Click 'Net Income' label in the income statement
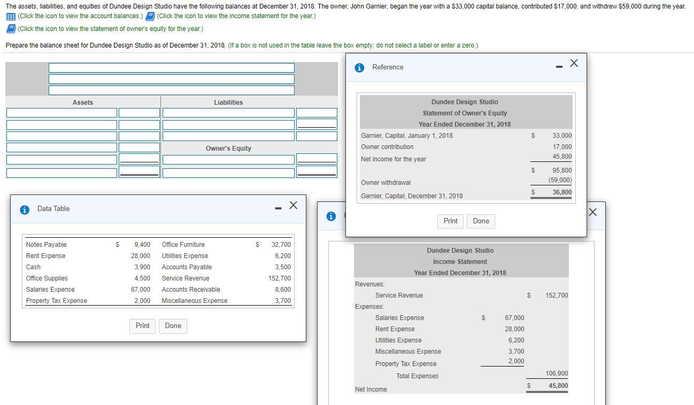694x405 pixels. [371, 390]
